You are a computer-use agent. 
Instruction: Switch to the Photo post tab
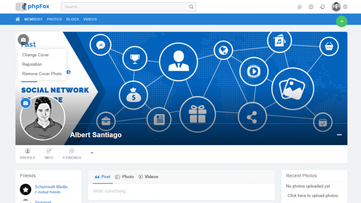tap(124, 177)
